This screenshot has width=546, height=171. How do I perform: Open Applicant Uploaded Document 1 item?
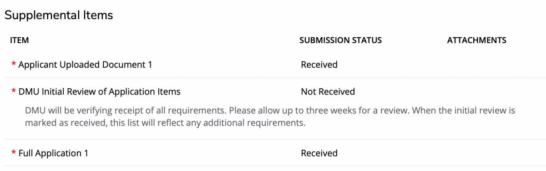(x=85, y=65)
